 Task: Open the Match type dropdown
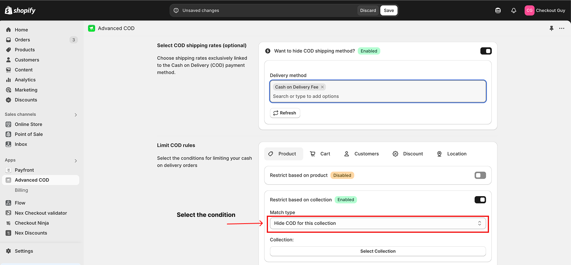coord(377,223)
